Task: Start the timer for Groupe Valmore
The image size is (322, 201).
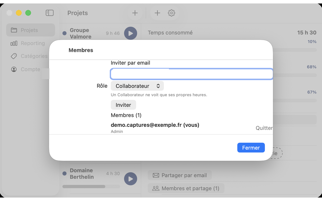Action: [131, 33]
